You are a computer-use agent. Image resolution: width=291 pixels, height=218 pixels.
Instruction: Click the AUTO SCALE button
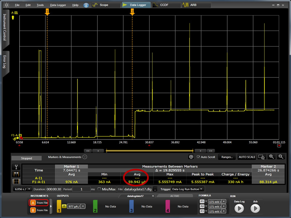(247, 157)
